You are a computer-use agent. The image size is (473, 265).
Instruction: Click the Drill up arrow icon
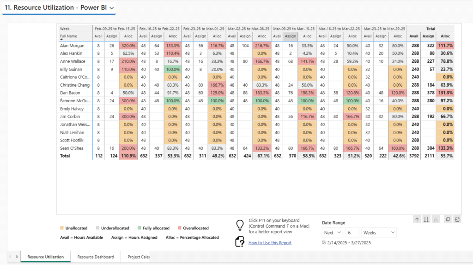click(x=417, y=220)
